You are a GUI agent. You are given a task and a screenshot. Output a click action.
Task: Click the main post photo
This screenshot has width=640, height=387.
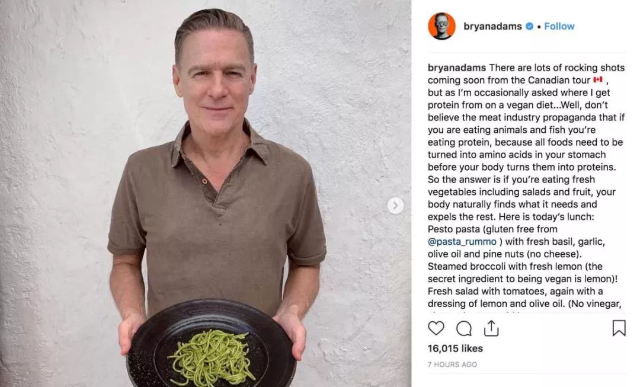(206, 193)
